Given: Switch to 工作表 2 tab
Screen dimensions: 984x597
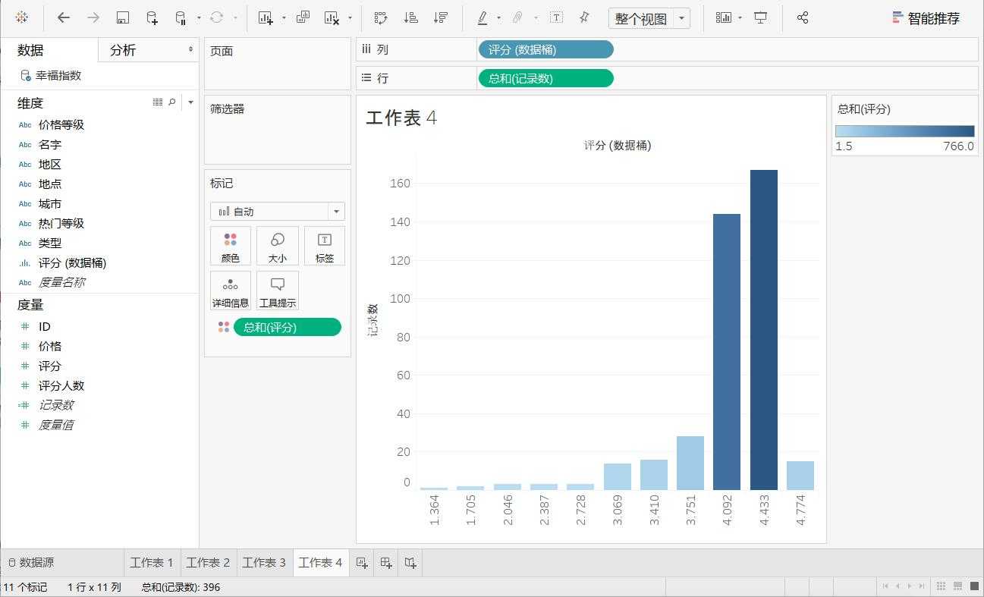Looking at the screenshot, I should tap(208, 563).
